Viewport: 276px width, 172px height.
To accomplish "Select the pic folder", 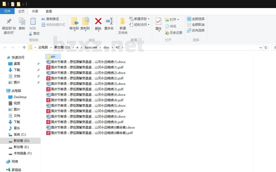I will tap(53, 56).
